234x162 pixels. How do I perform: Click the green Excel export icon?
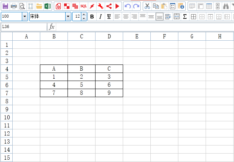48,6
